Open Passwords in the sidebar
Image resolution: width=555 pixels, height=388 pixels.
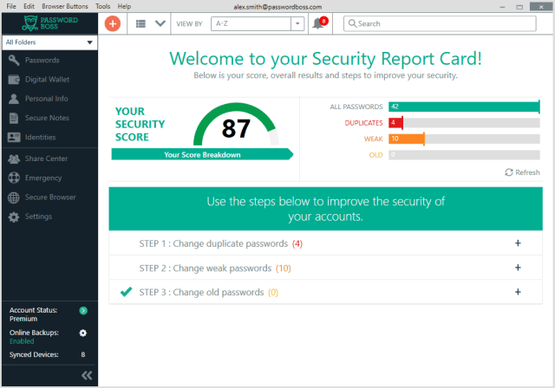tap(42, 61)
